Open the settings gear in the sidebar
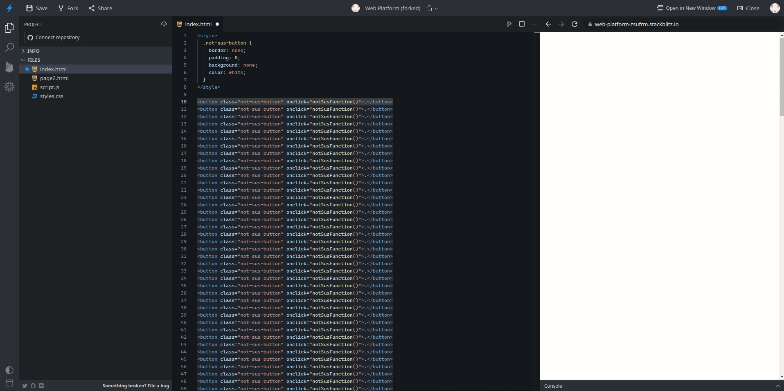The height and width of the screenshot is (391, 784). pyautogui.click(x=9, y=86)
